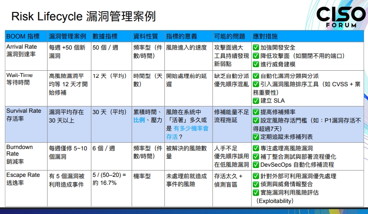
Task: Click the checkmark beside 補丁整合測試與部署流程優化
Action: click(256, 157)
